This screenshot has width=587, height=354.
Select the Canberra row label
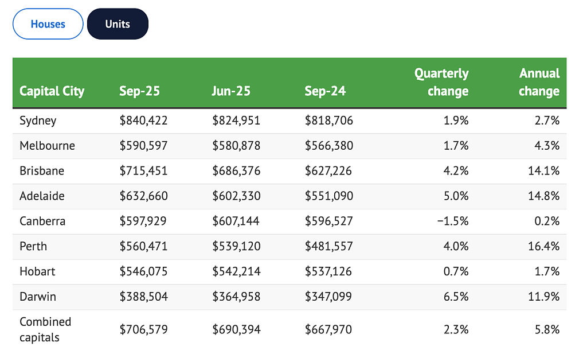(x=42, y=221)
